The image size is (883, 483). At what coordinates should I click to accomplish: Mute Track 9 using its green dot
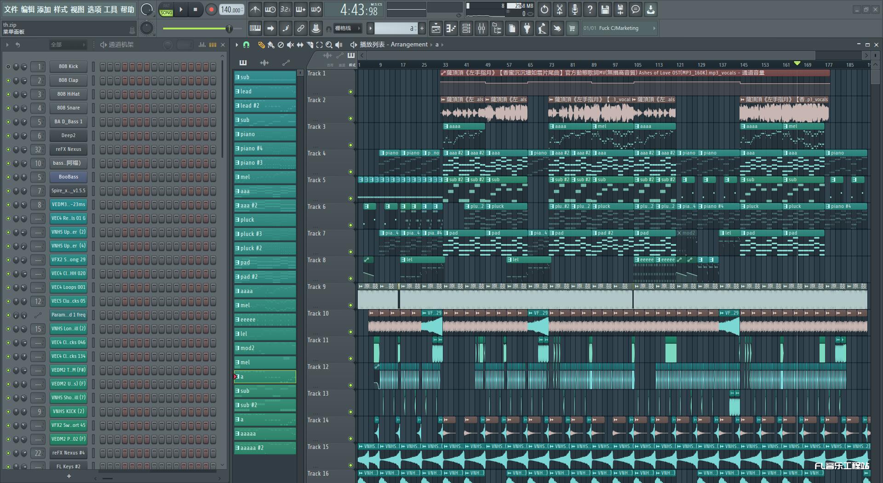pyautogui.click(x=350, y=305)
